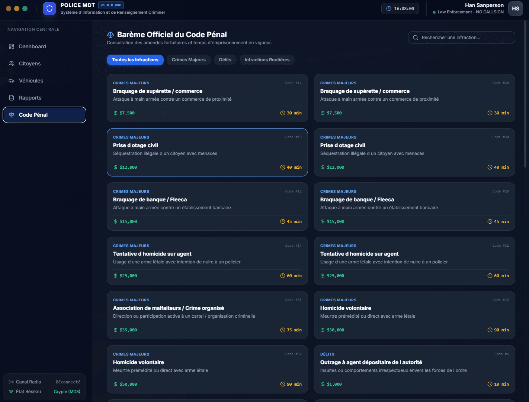529x402 pixels.
Task: Click the magnifier icon in search box
Action: (x=416, y=38)
